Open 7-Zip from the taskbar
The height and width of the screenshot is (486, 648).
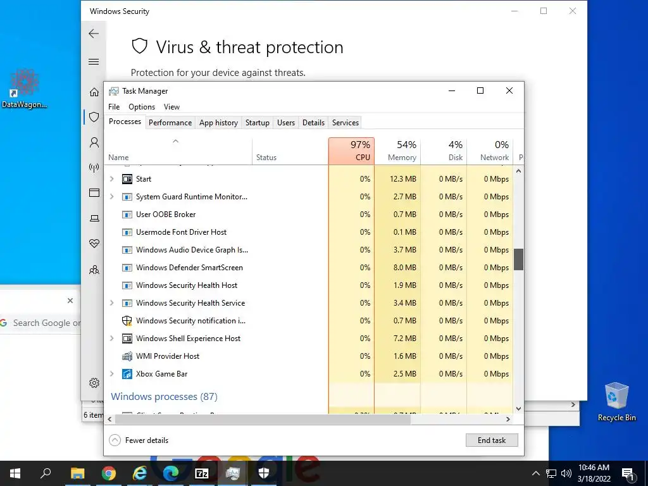(202, 473)
